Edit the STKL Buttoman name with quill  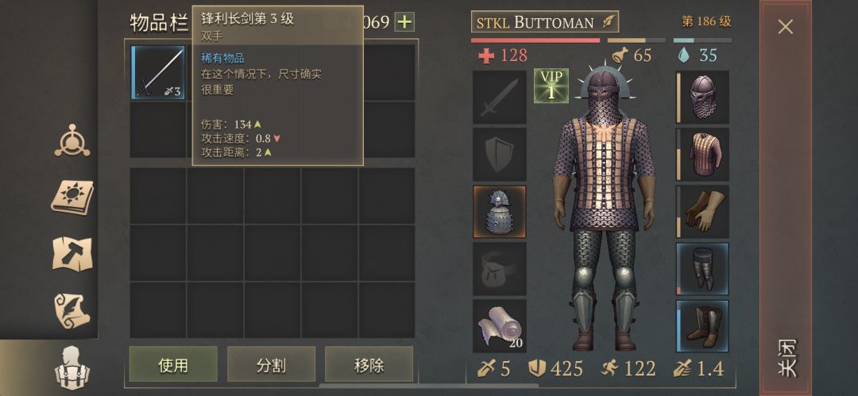pos(545,22)
